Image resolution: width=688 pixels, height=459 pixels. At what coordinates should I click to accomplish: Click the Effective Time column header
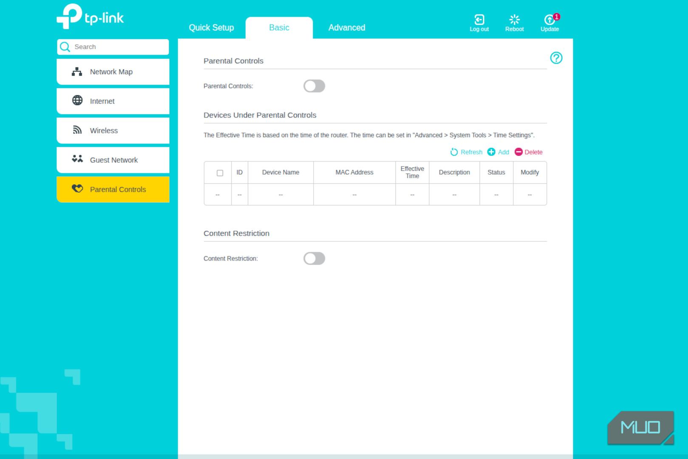[412, 172]
